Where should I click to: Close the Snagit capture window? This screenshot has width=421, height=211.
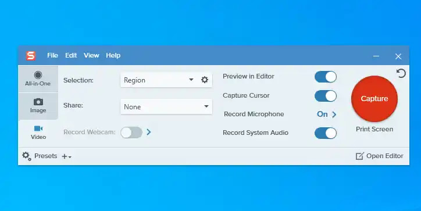pos(398,56)
